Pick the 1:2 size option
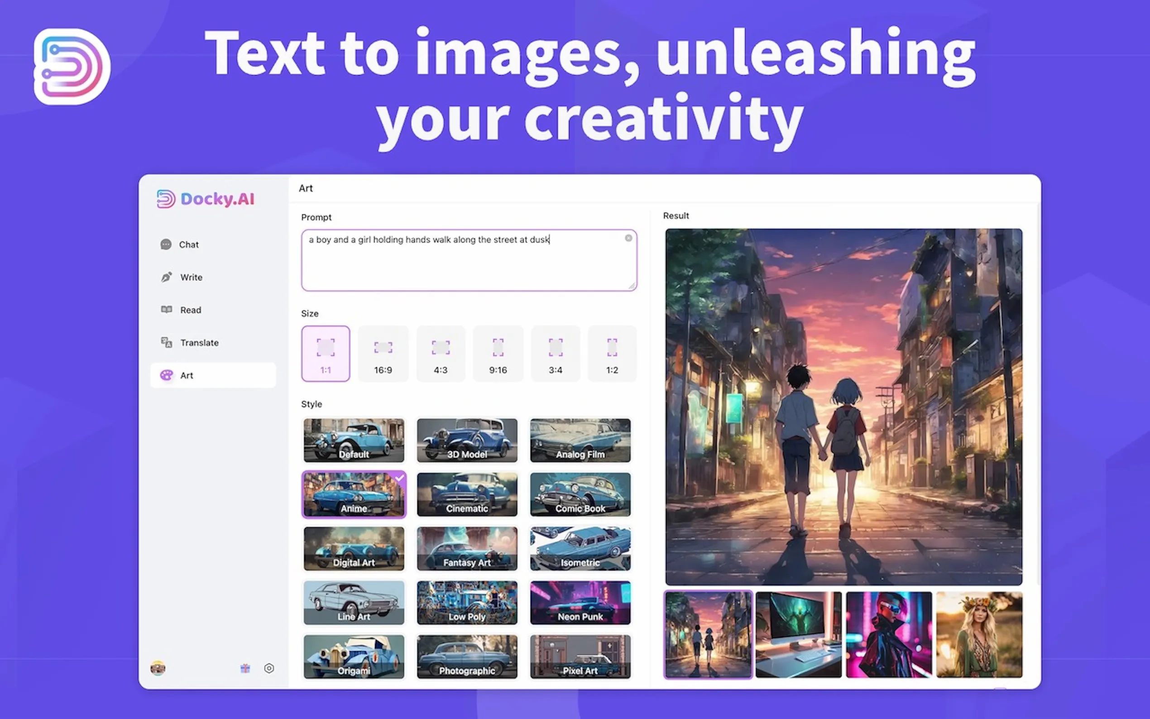Screen dimensions: 1150x719 click(x=612, y=353)
